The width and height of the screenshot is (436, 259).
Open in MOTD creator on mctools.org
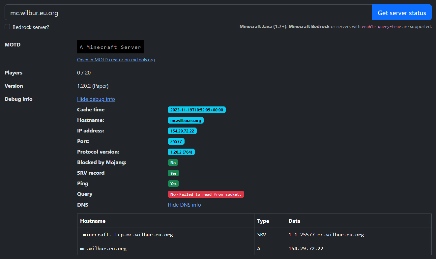[116, 60]
